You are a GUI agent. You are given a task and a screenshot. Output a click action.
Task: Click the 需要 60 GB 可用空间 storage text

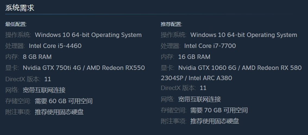[x=64, y=101]
